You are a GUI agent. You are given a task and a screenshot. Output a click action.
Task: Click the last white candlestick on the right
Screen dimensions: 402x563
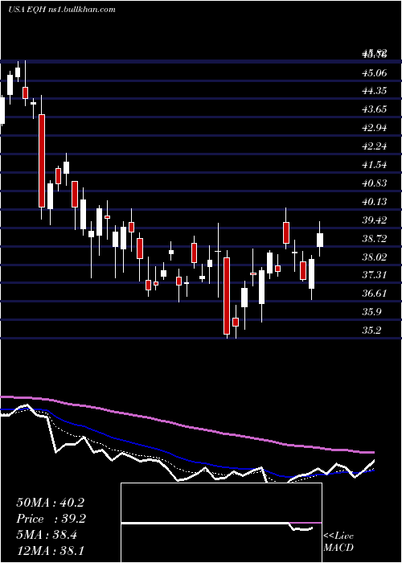(320, 240)
